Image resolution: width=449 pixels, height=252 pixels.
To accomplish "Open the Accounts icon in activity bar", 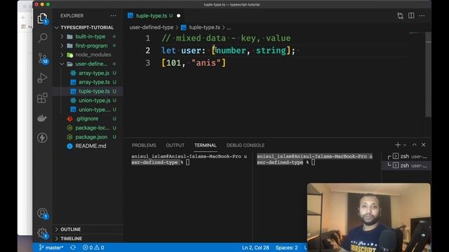I will tap(42, 213).
